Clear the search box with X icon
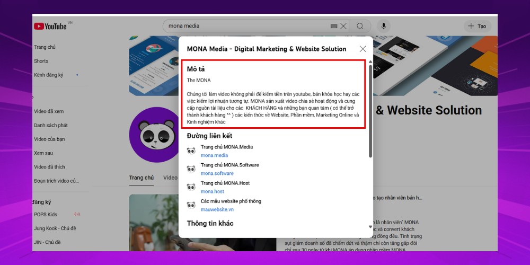Viewport: 530px width, 265px height. (343, 26)
